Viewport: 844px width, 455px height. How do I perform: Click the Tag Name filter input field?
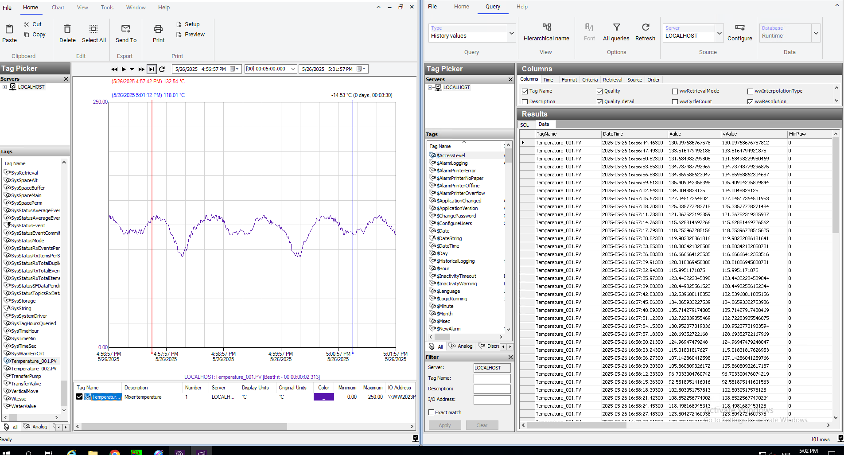point(492,378)
